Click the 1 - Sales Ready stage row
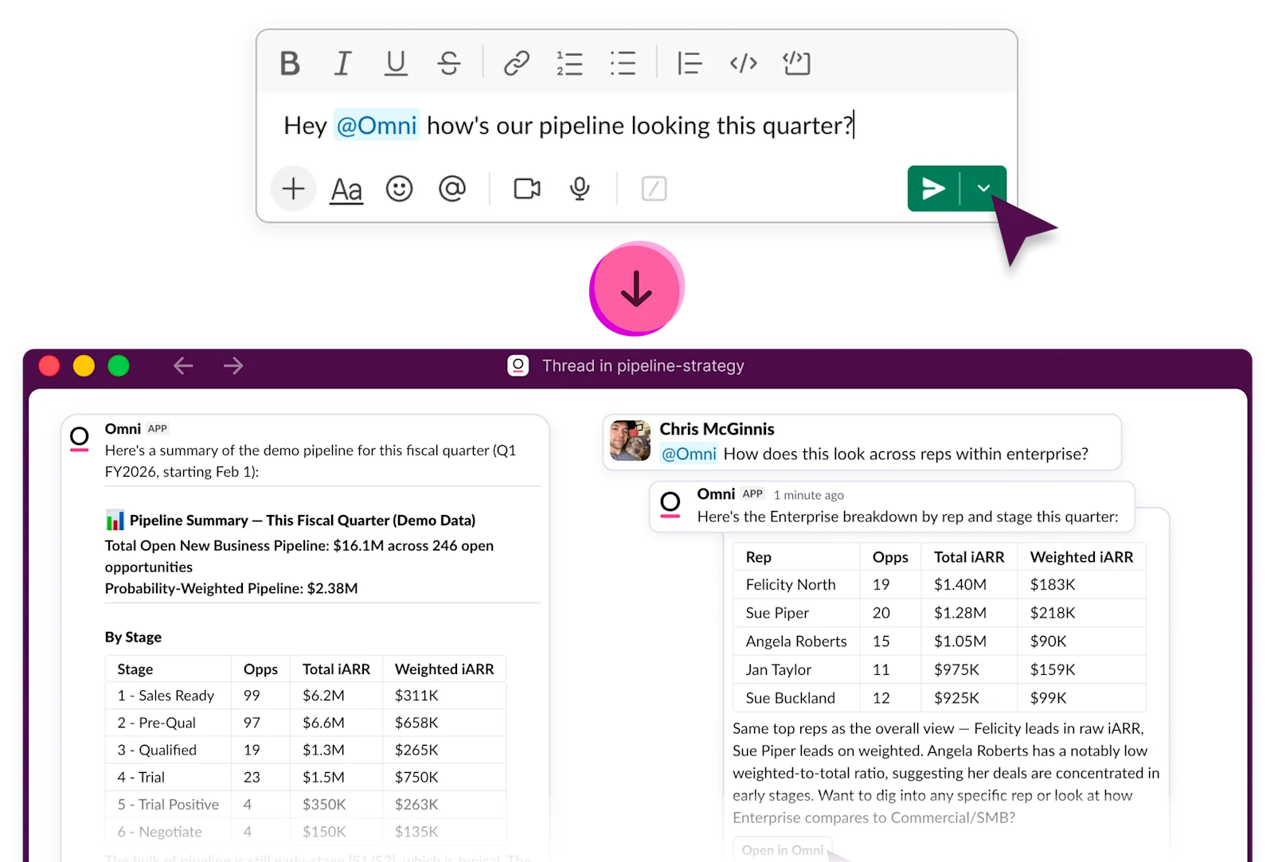 coord(306,696)
